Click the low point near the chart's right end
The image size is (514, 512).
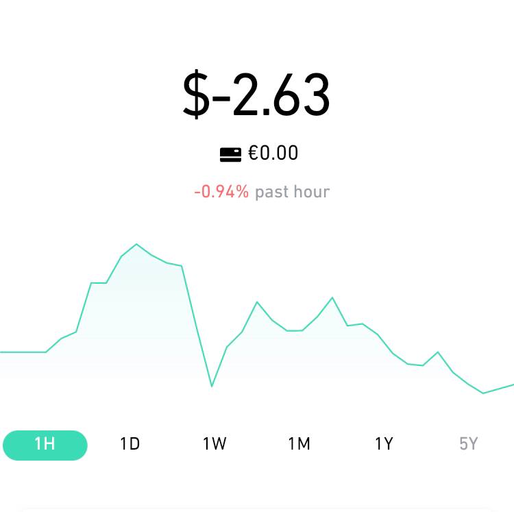point(483,393)
